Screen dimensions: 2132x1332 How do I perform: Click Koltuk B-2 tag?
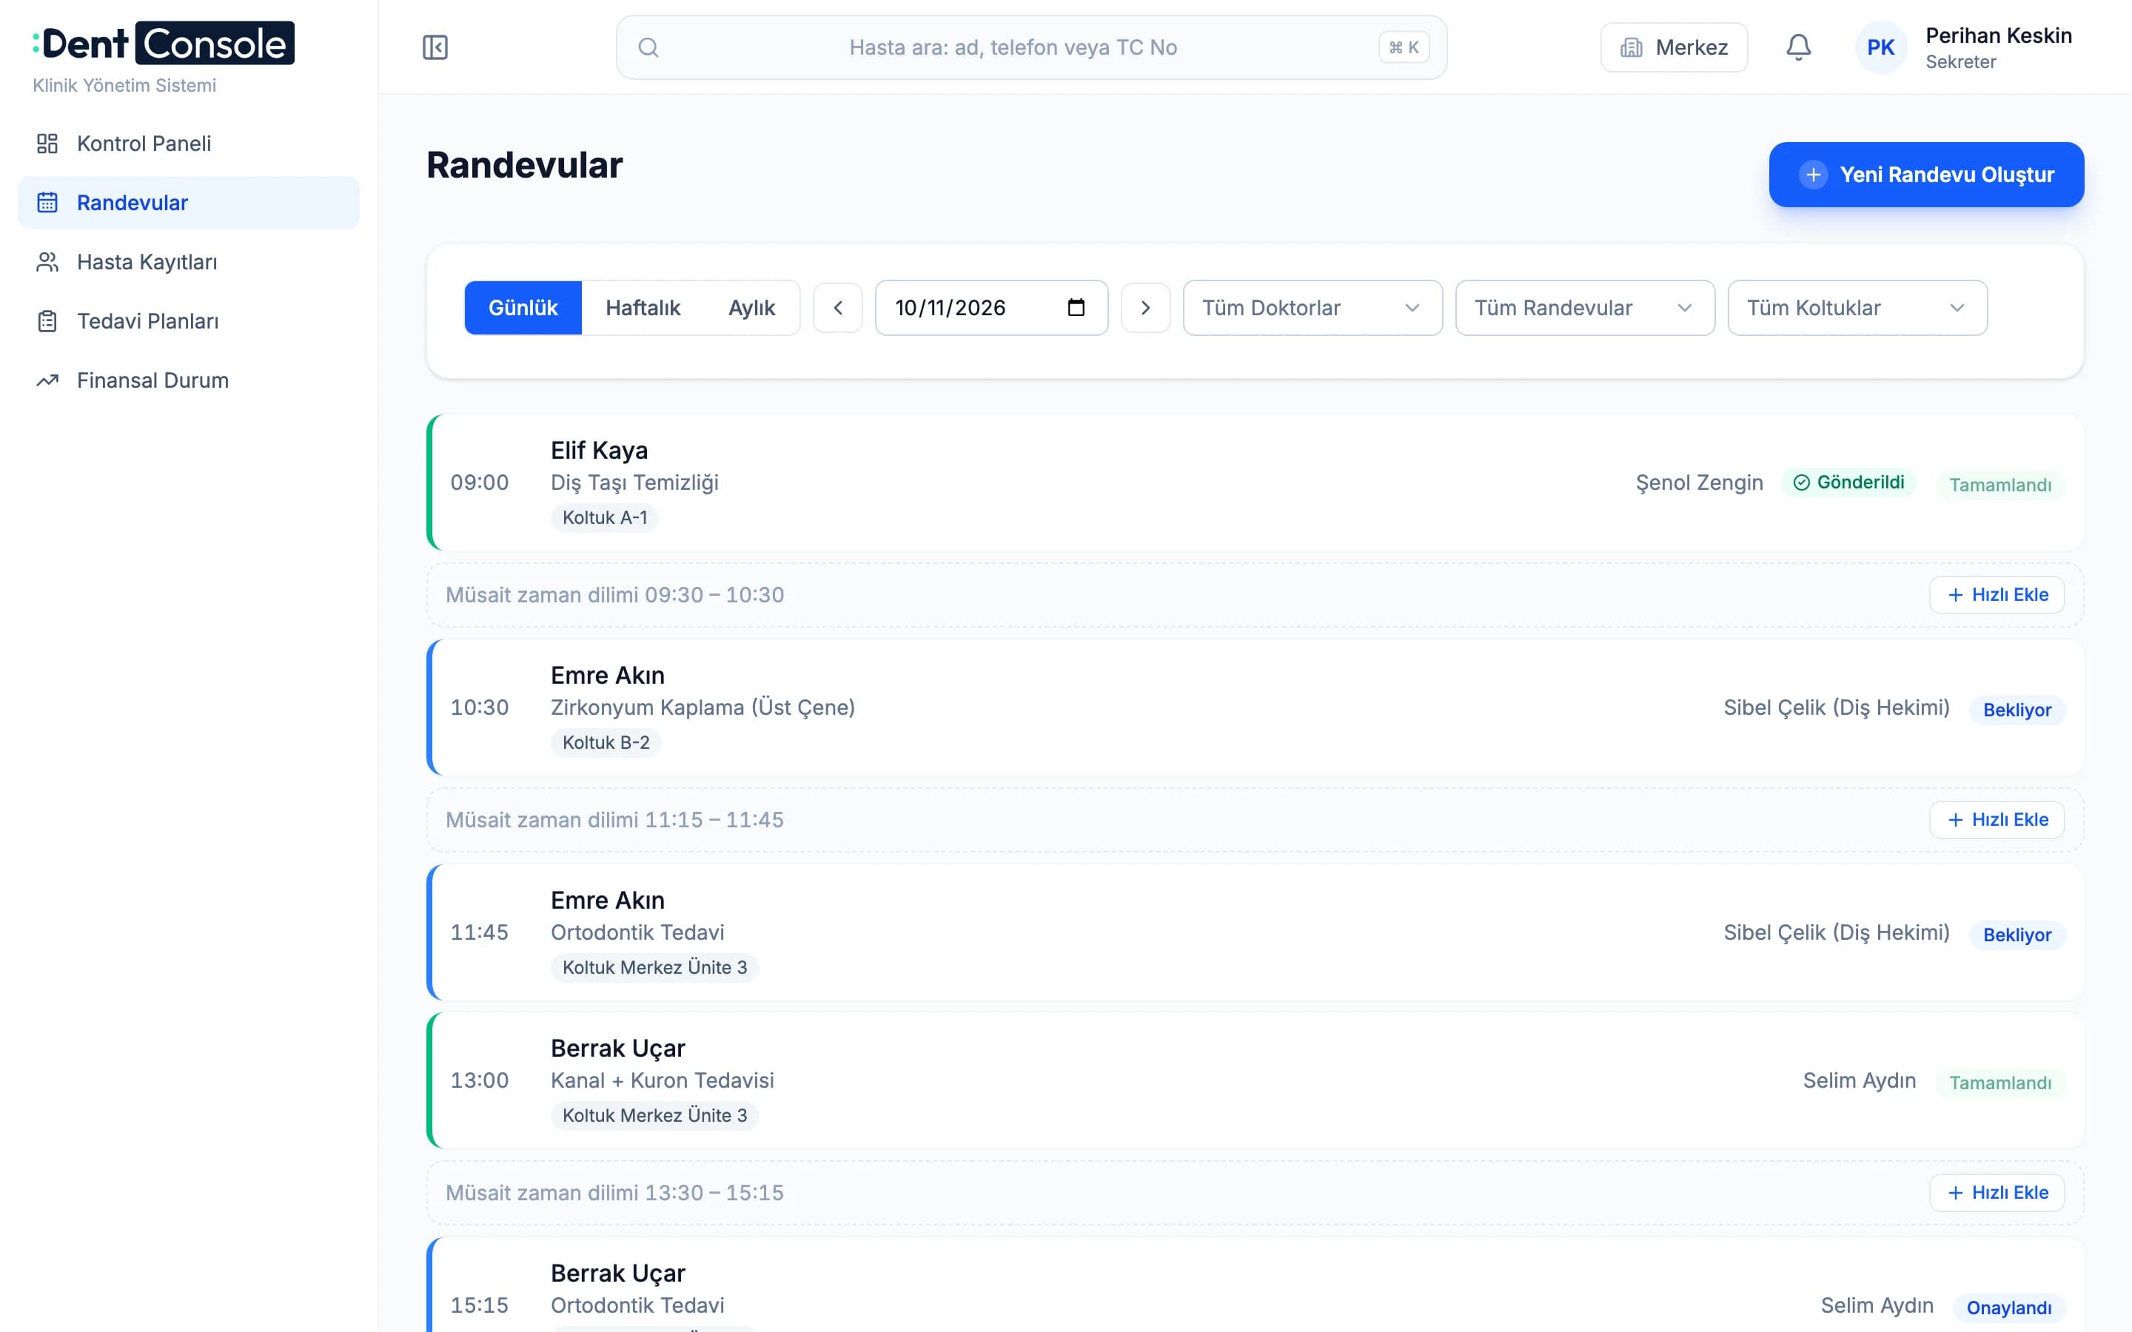pos(606,741)
